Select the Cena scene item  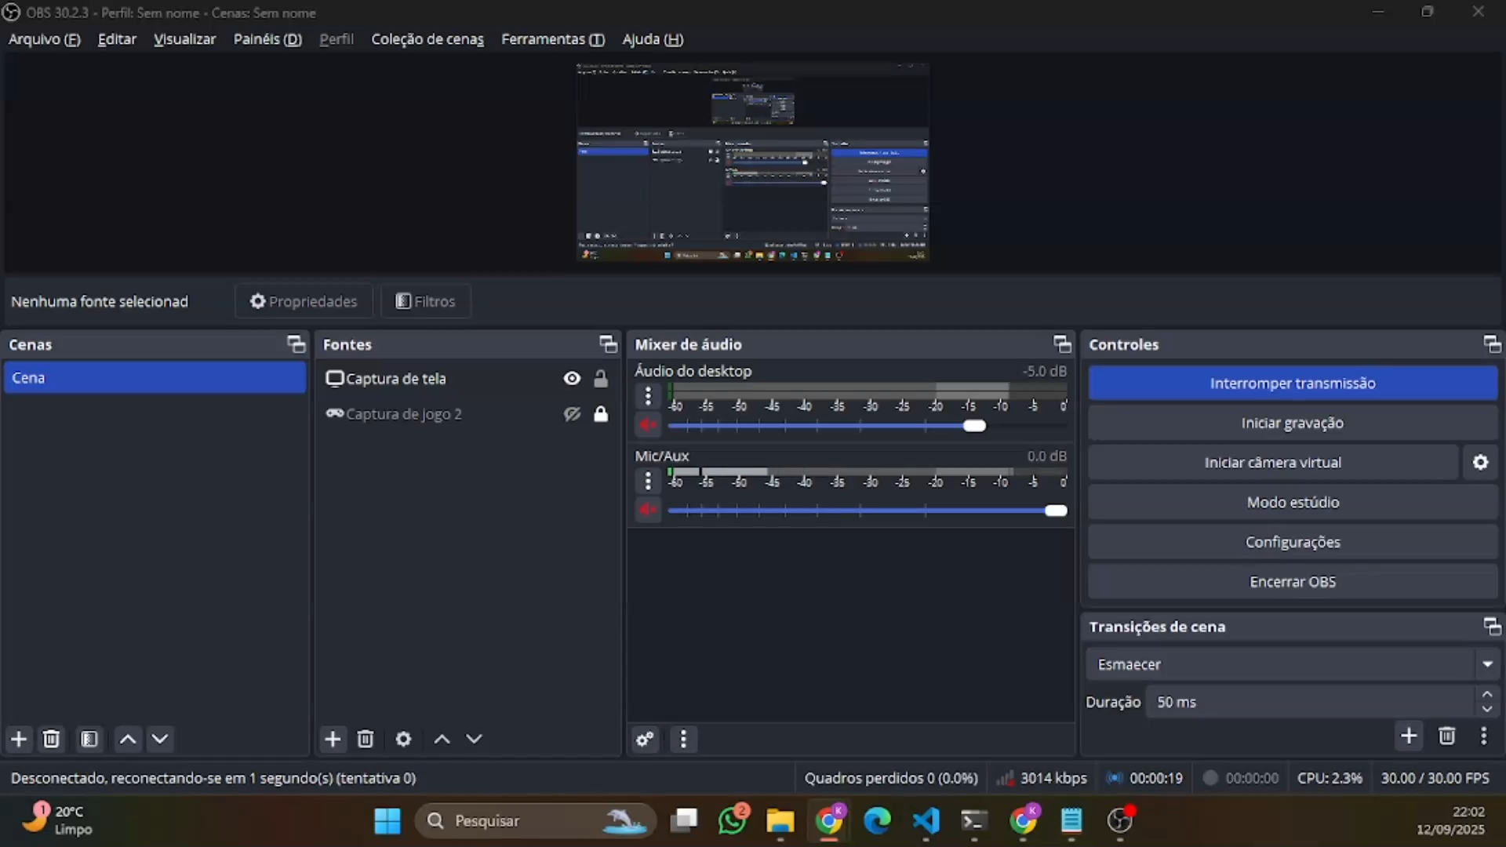pos(155,378)
